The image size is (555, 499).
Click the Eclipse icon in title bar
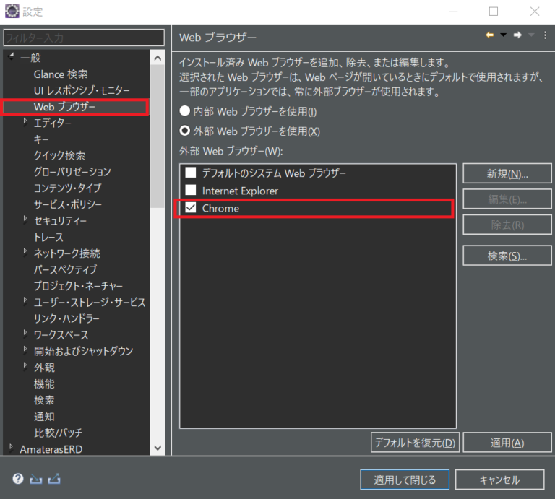[11, 12]
